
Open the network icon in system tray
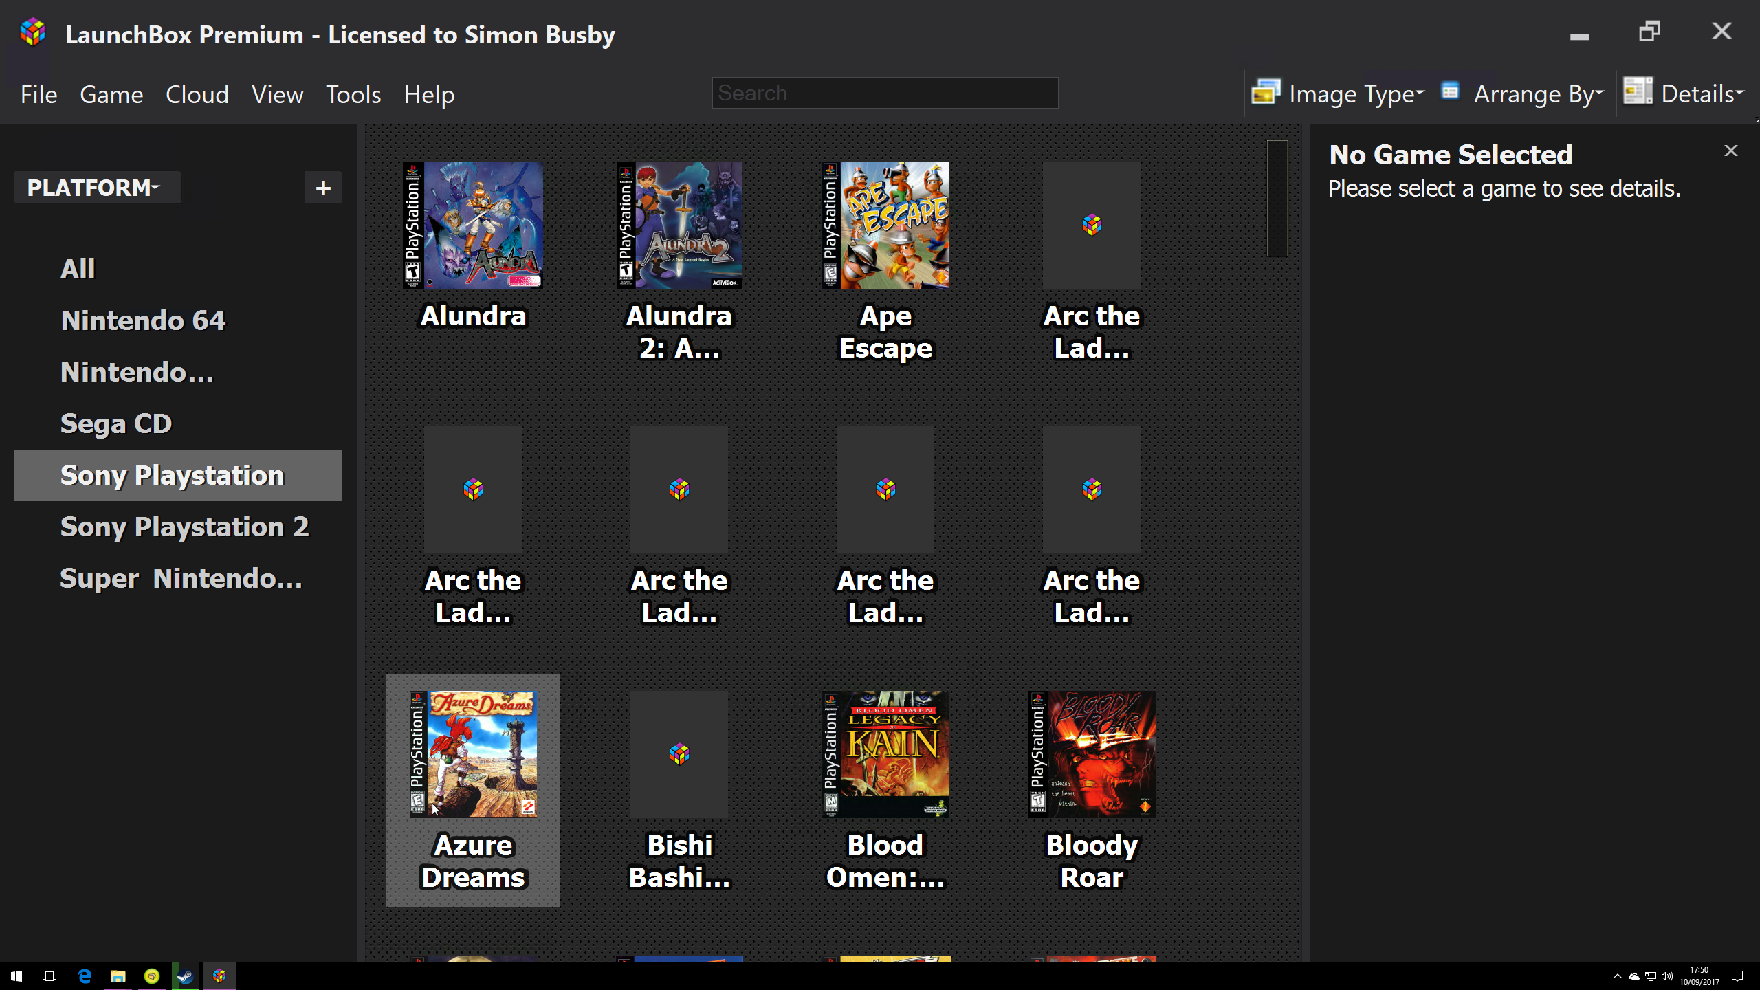click(x=1651, y=976)
